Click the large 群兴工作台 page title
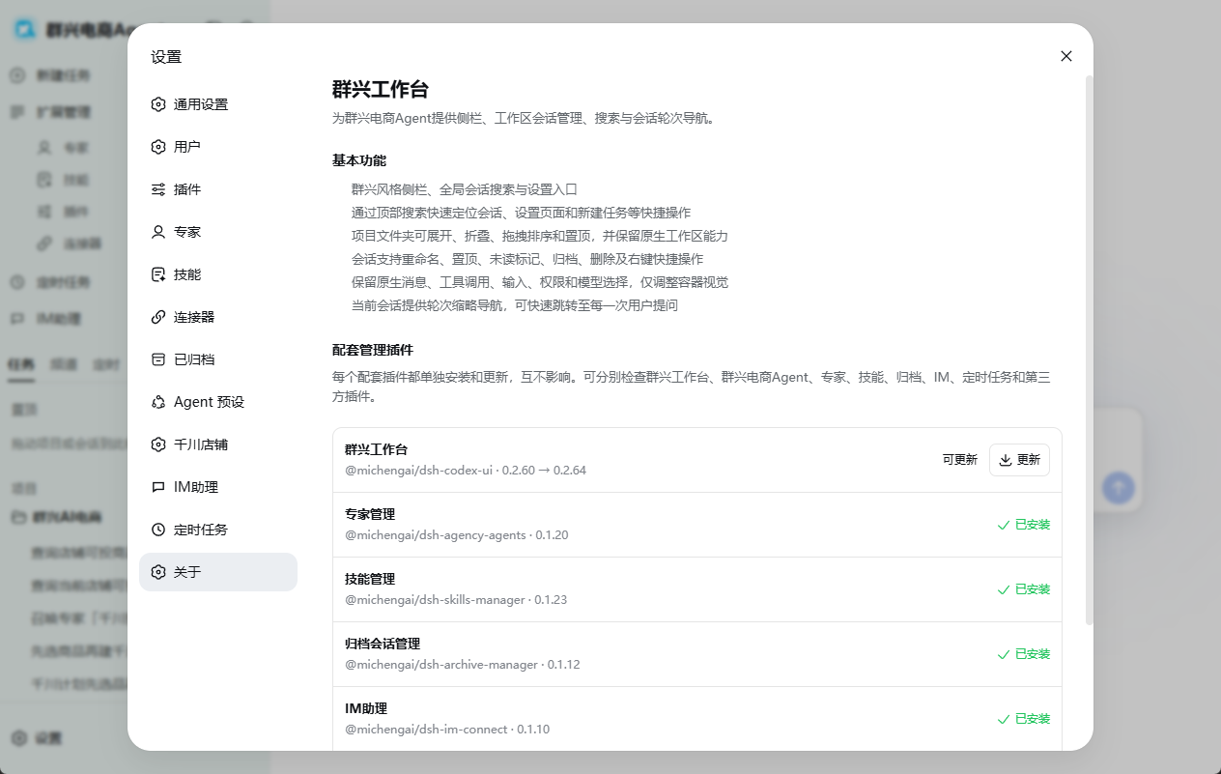The height and width of the screenshot is (774, 1221). point(381,90)
